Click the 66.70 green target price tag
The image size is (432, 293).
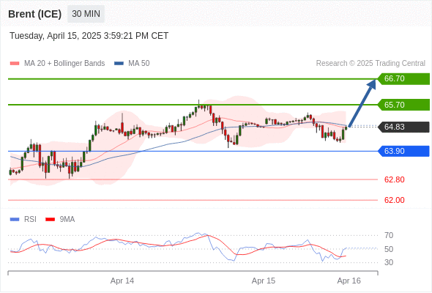click(403, 79)
